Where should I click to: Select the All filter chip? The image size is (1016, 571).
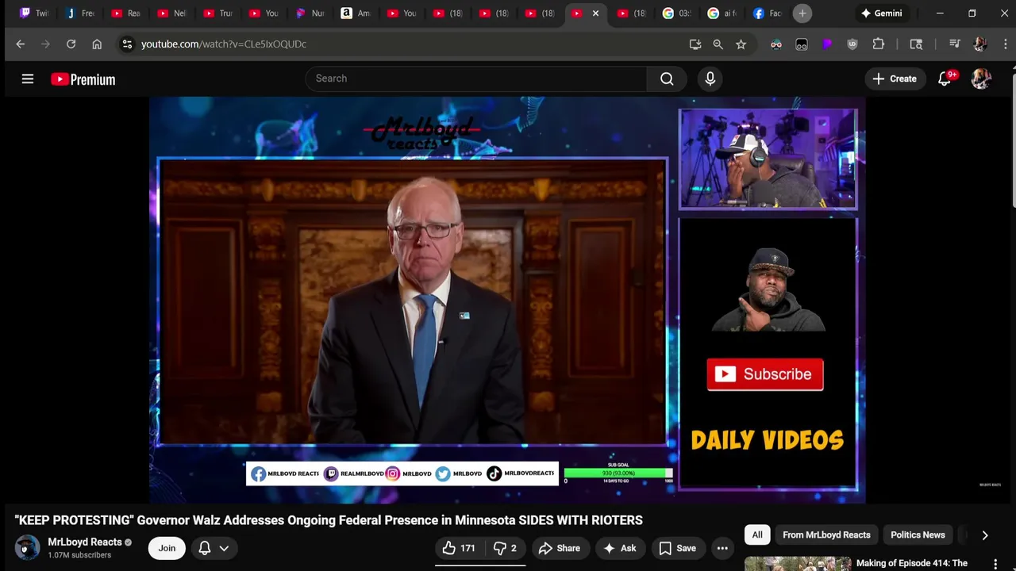[x=757, y=535]
